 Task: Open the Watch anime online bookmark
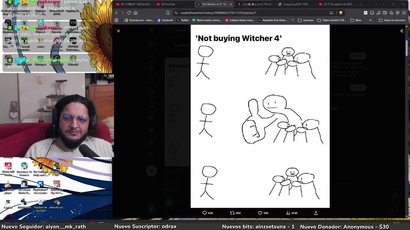pyautogui.click(x=207, y=20)
